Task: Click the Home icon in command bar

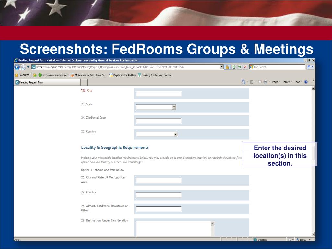Action: click(x=243, y=82)
